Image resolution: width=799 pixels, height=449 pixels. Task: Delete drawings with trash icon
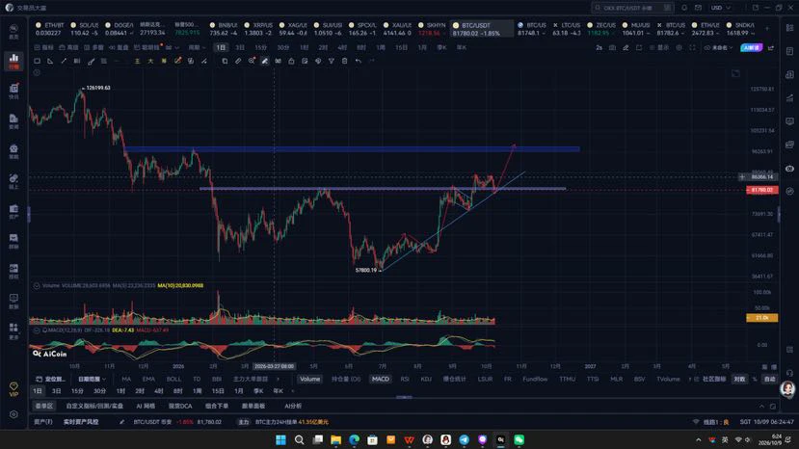[344, 61]
